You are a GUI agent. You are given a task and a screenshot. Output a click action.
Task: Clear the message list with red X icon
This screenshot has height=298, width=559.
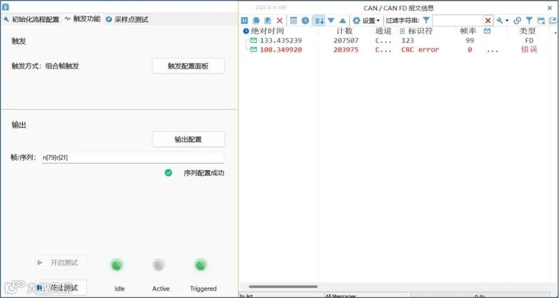pos(279,21)
